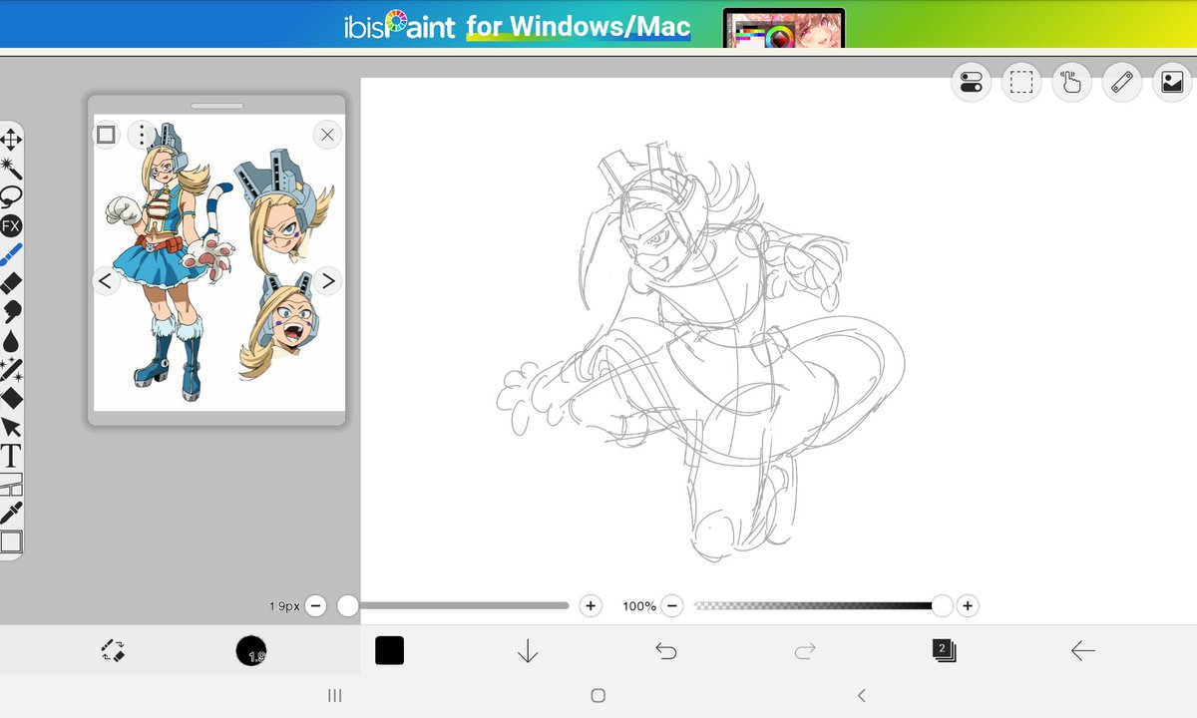Select the Lasso tool
The width and height of the screenshot is (1197, 718).
10,195
